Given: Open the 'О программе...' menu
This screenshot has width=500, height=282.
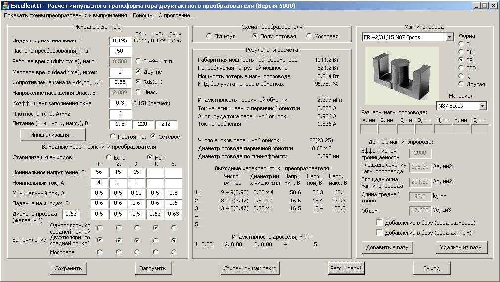Looking at the screenshot, I should [x=177, y=15].
